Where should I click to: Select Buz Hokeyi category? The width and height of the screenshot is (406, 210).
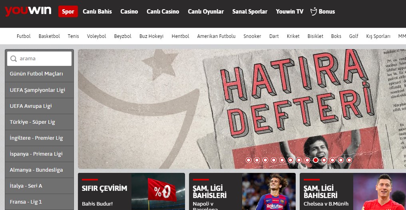(151, 36)
